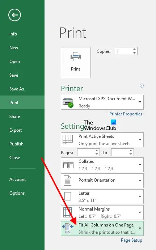Click the Normal Margins icon
The image size is (156, 250).
pos(67,212)
